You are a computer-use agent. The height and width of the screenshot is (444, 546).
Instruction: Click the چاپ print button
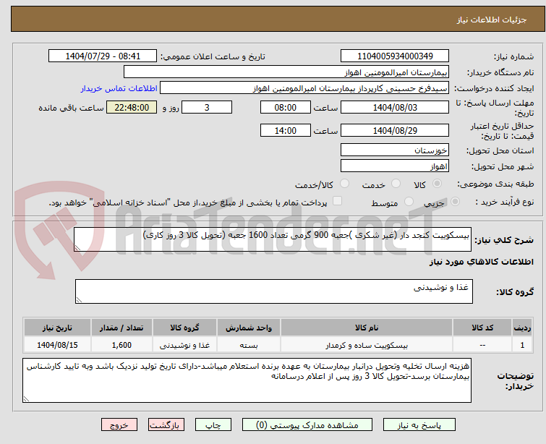click(x=213, y=425)
